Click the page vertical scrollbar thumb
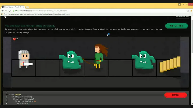Viewport: 193px width, 108px height. point(192,37)
